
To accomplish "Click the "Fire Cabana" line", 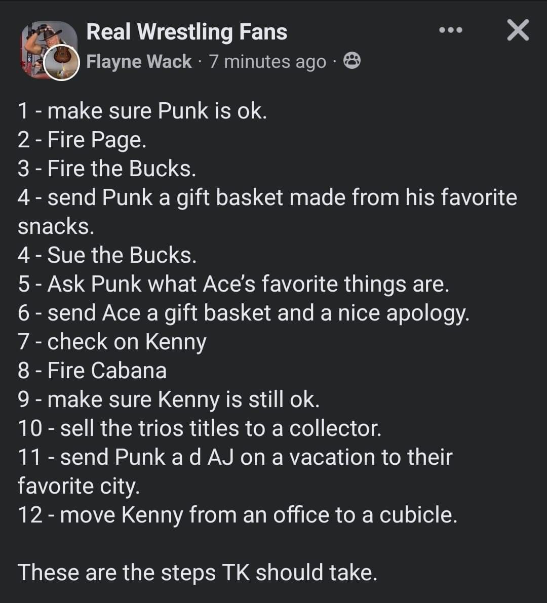I will click(x=92, y=371).
